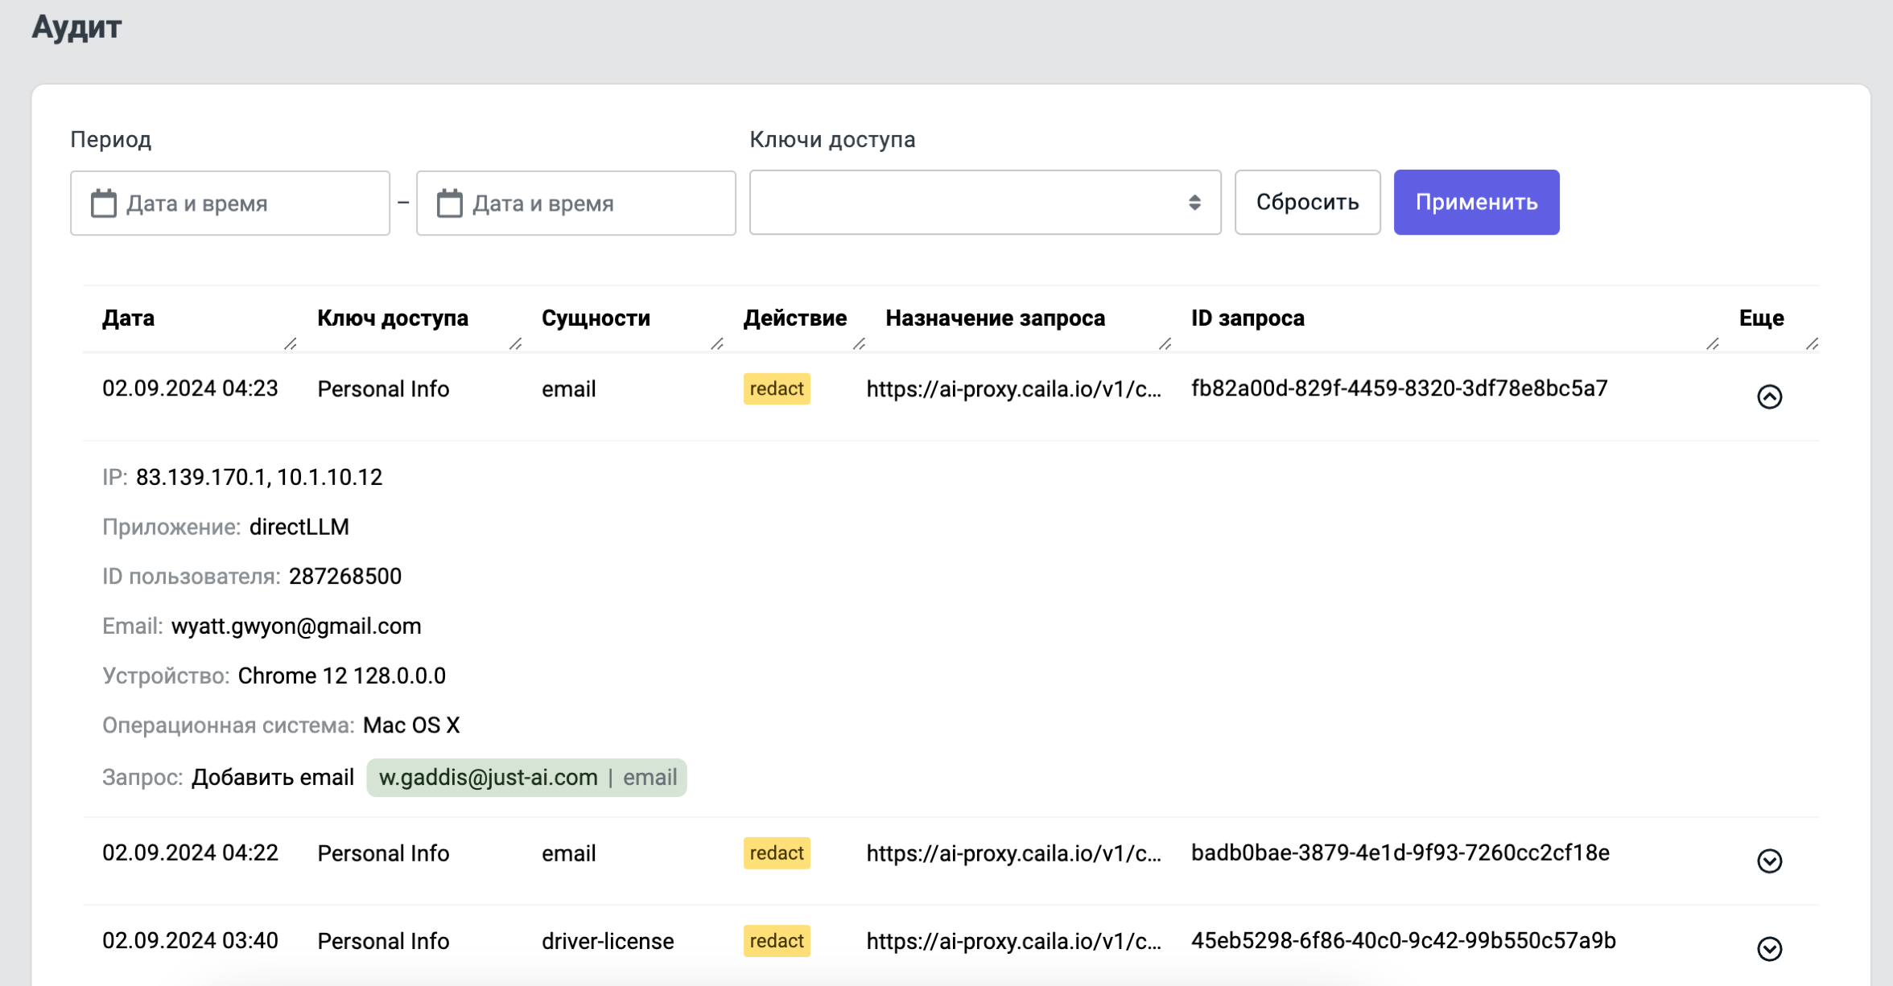The image size is (1893, 986).
Task: Click the Ключ доступа column resize handle
Action: point(516,344)
